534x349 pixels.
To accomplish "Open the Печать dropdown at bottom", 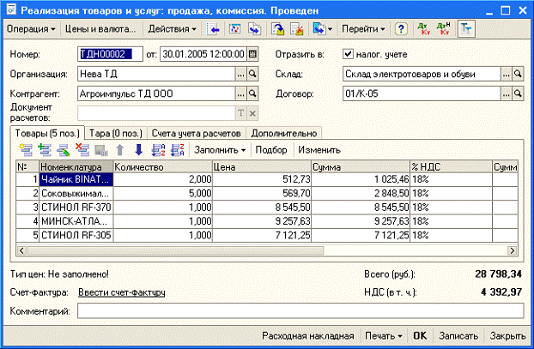I will (383, 336).
